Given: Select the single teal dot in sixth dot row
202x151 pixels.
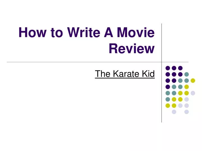Looking at the screenshot, I should pyautogui.click(x=167, y=99).
